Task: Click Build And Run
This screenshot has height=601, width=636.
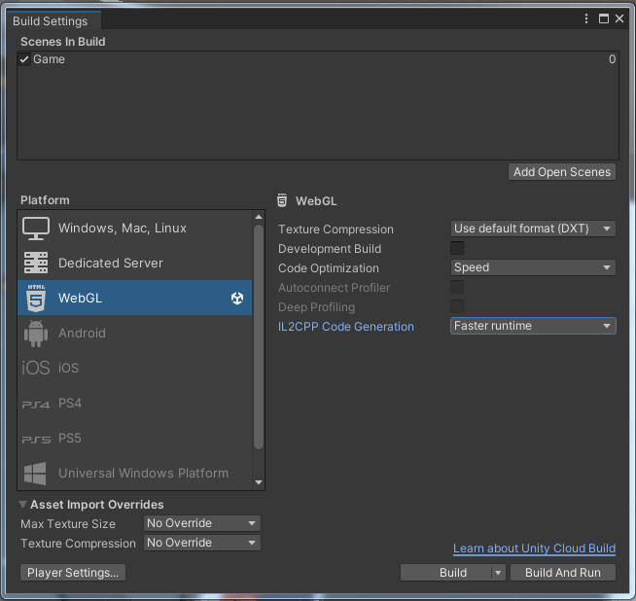Action: [x=563, y=573]
